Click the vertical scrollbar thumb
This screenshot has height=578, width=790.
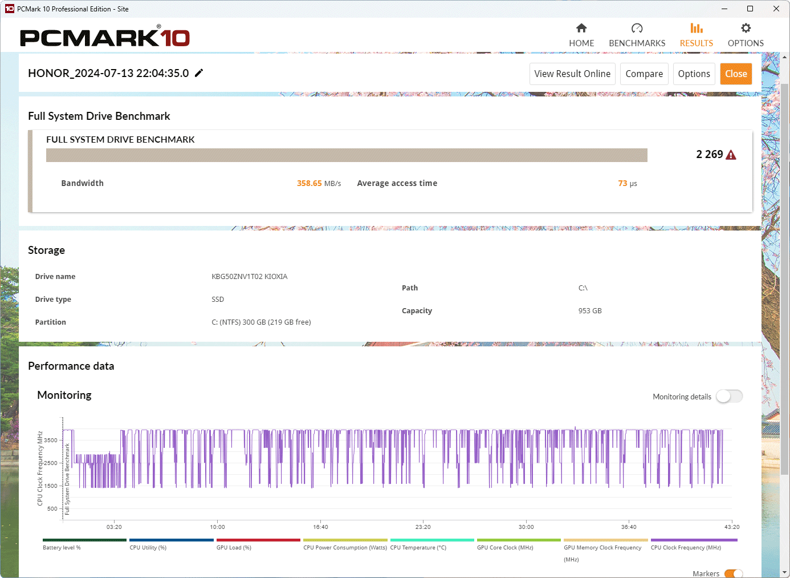coord(785,279)
